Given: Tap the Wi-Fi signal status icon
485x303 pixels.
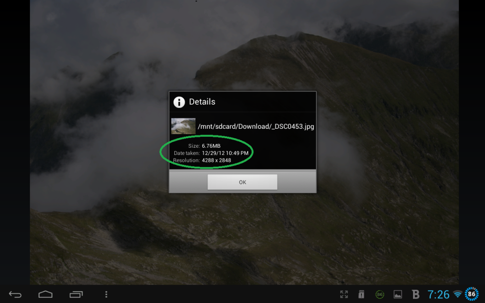Looking at the screenshot, I should [x=458, y=294].
